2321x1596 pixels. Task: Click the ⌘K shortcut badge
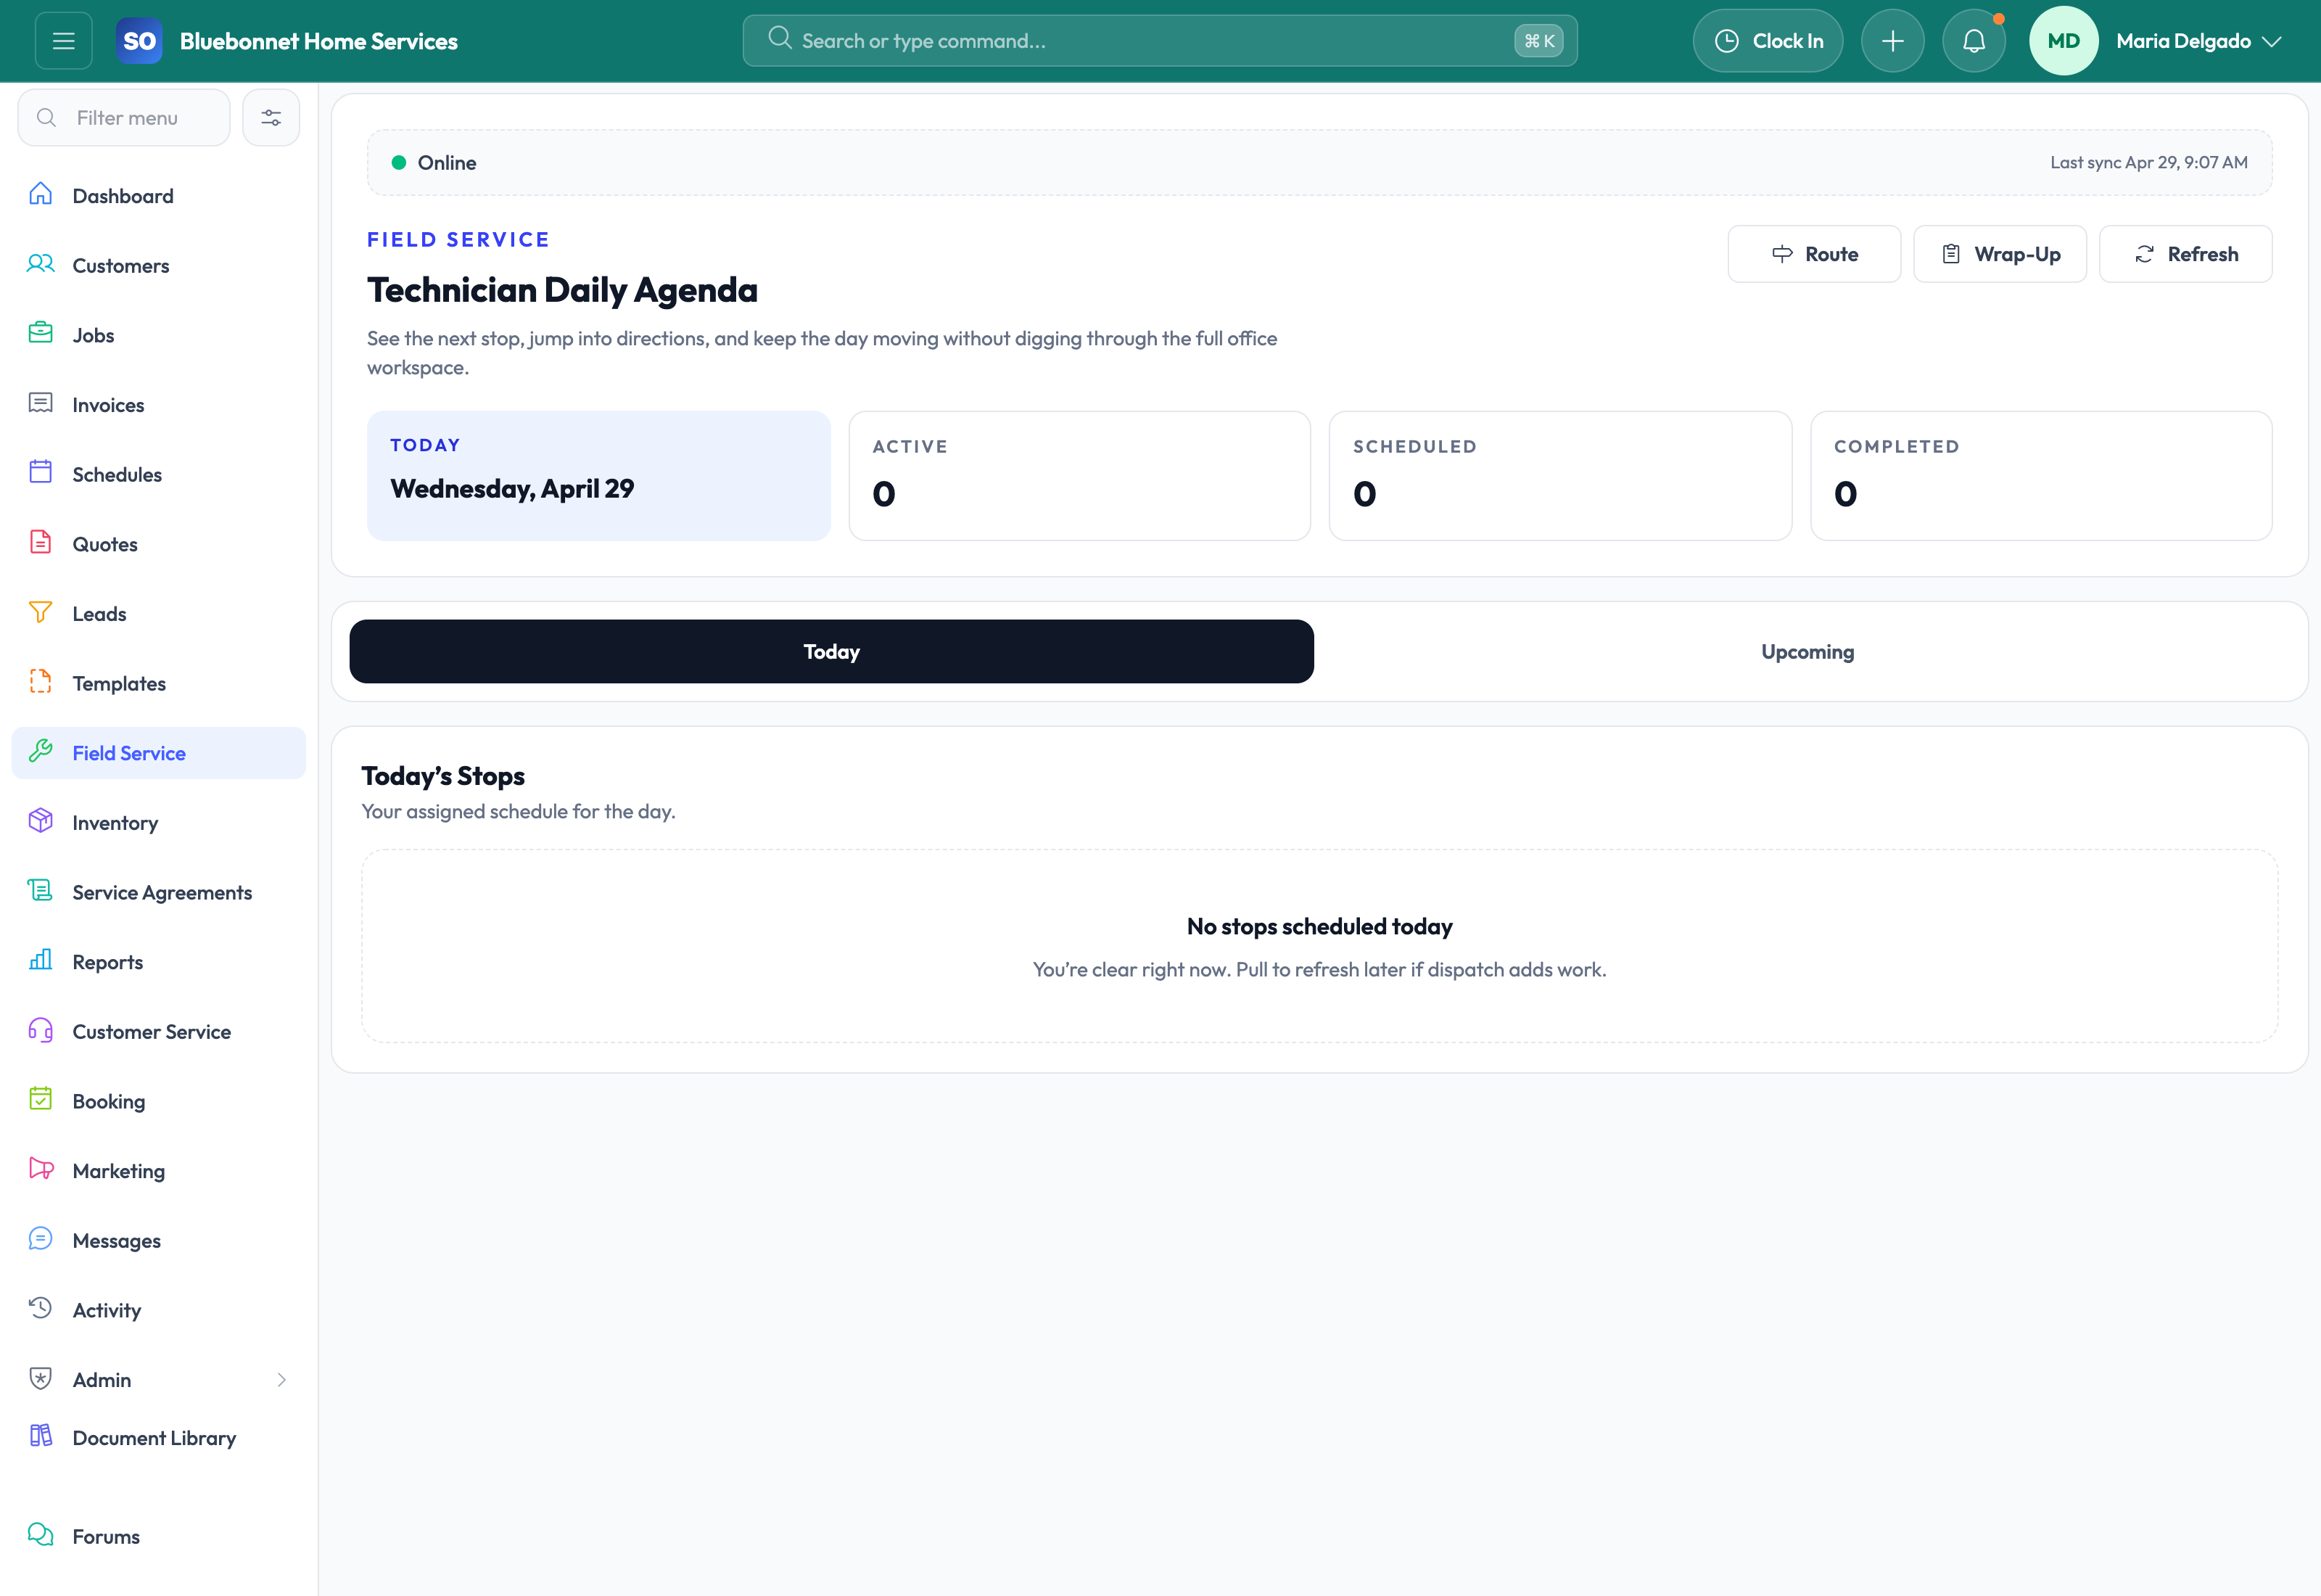pos(1538,41)
